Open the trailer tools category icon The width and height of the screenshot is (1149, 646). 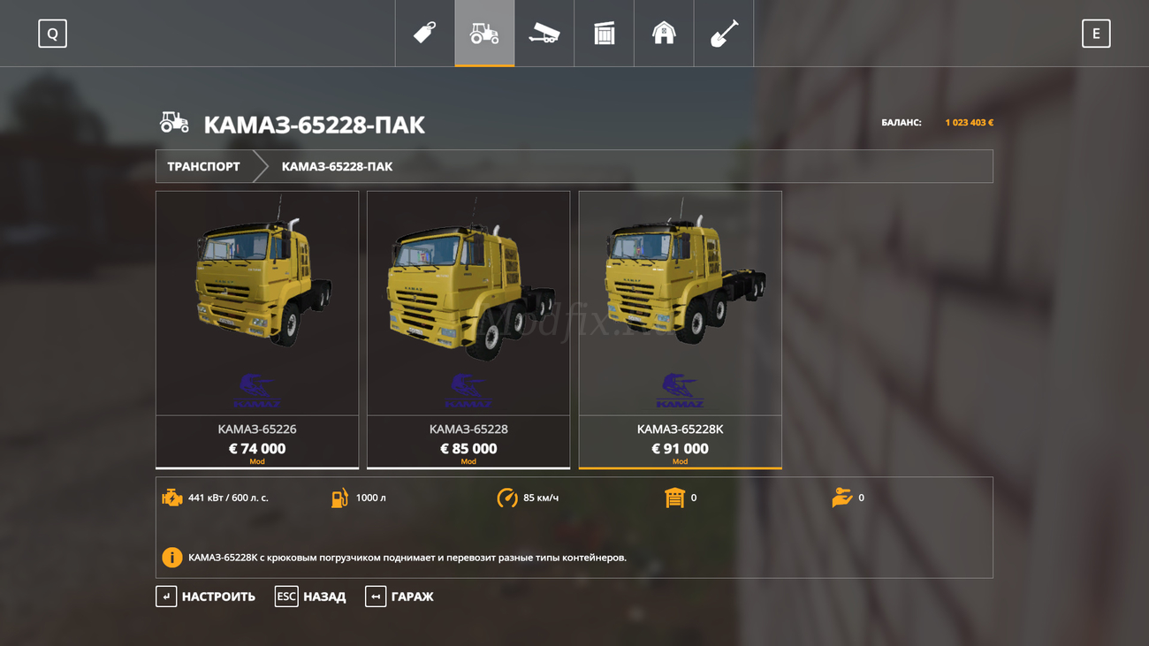coord(544,34)
